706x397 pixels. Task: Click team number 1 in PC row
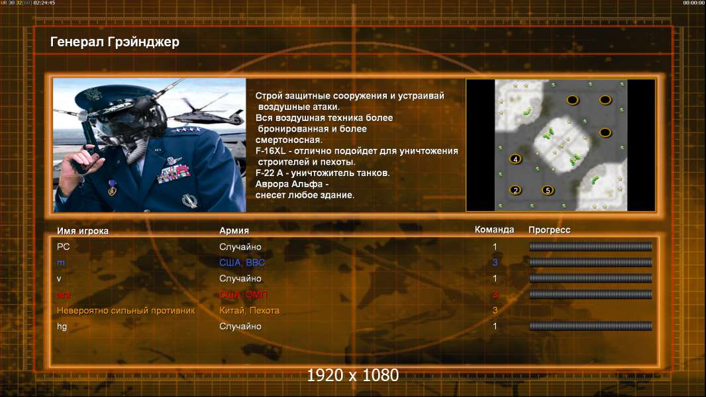495,247
